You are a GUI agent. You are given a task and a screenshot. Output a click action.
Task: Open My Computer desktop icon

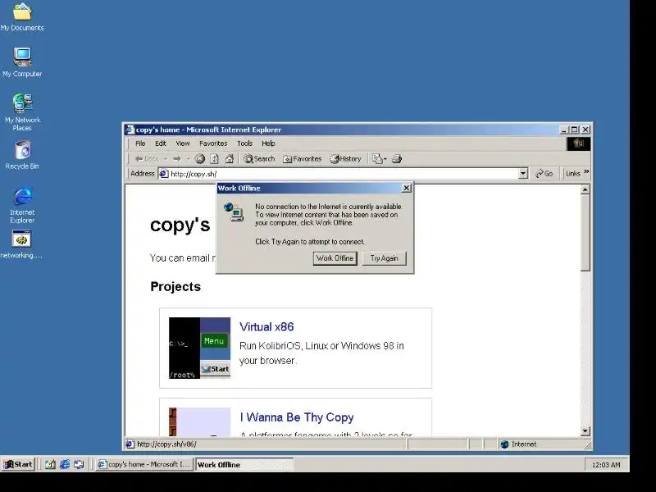(22, 63)
